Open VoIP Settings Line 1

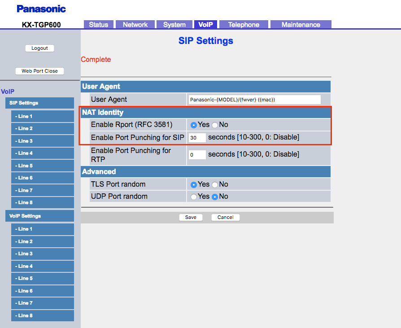[x=43, y=229]
